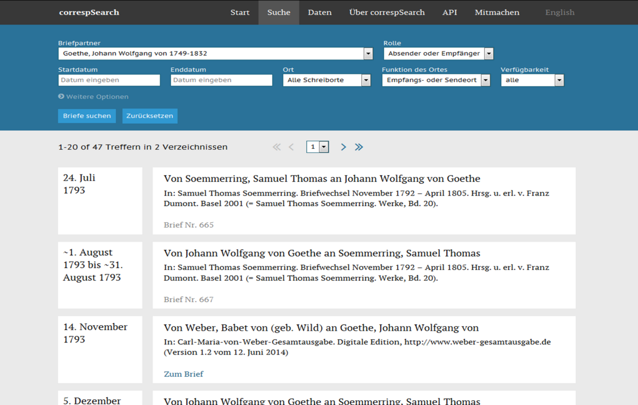Open the Rolle dropdown
Image resolution: width=638 pixels, height=405 pixels.
pyautogui.click(x=439, y=54)
